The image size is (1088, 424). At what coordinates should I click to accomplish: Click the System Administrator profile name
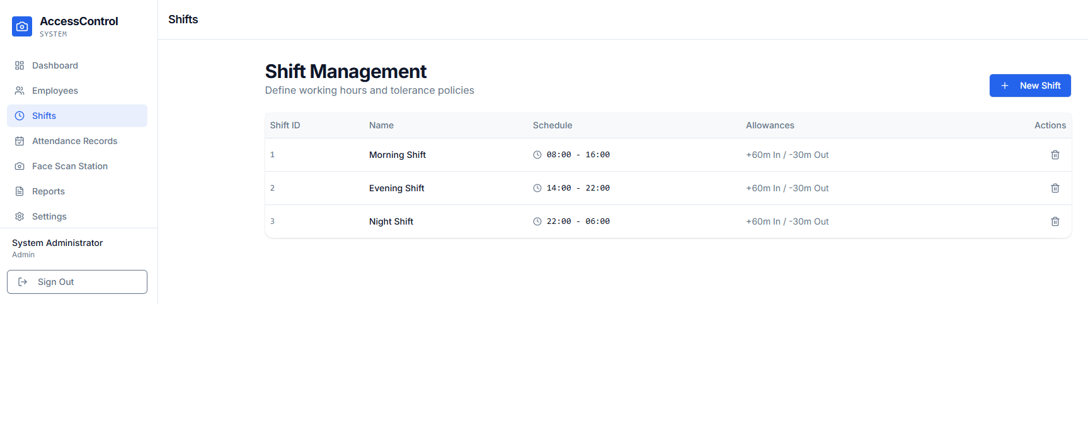coord(57,243)
